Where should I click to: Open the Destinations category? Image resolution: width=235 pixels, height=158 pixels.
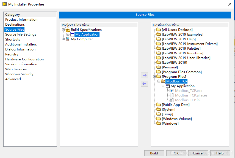tap(15, 25)
